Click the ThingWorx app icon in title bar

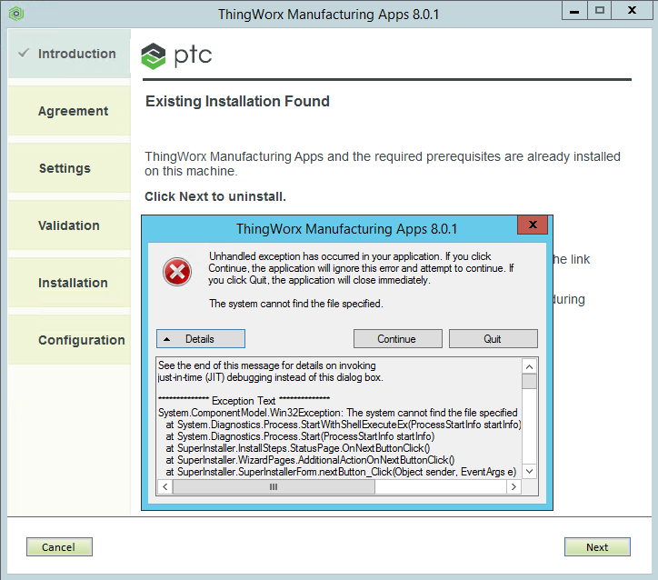pos(16,14)
